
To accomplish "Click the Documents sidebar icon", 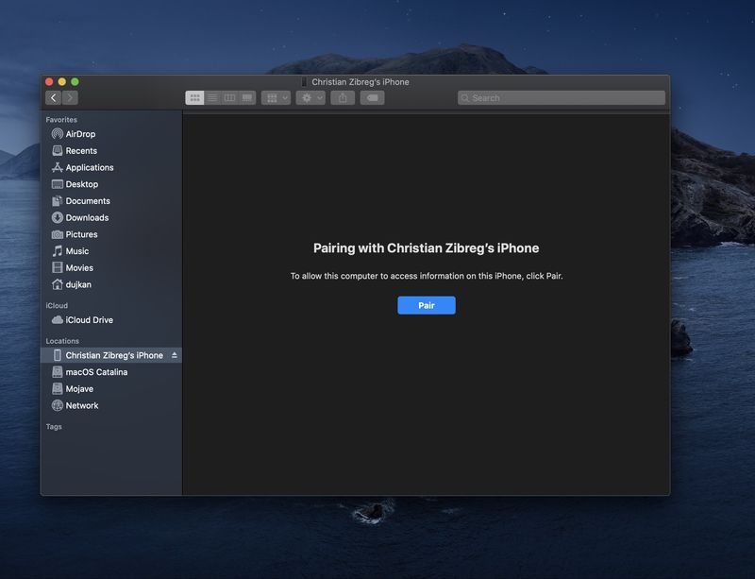I will 58,200.
